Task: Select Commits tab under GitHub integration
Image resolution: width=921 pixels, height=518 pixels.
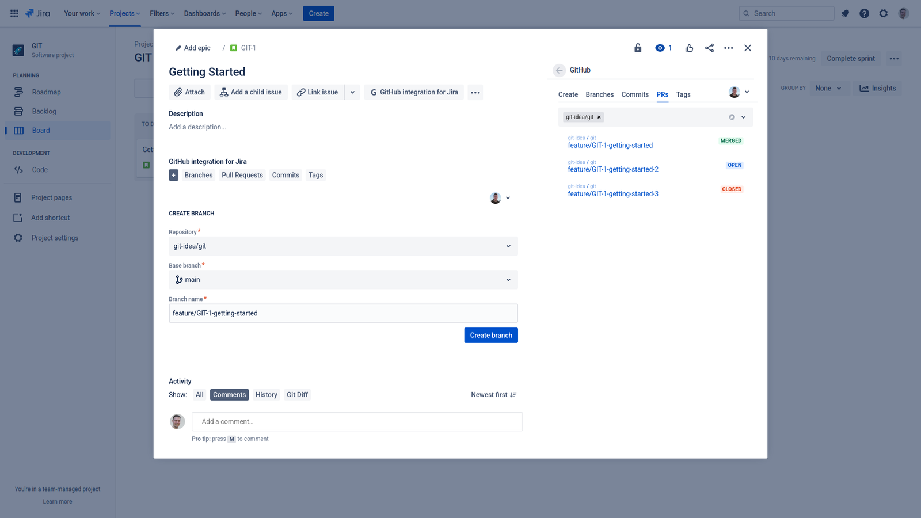Action: coord(286,175)
